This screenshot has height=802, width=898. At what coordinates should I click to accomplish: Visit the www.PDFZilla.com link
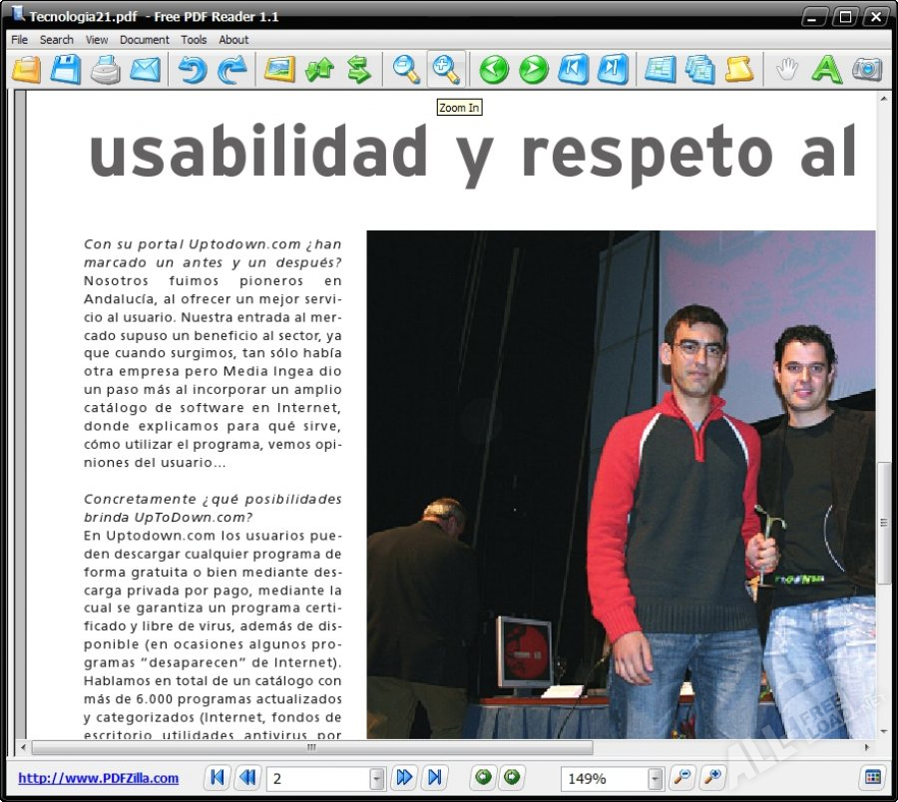[x=99, y=778]
